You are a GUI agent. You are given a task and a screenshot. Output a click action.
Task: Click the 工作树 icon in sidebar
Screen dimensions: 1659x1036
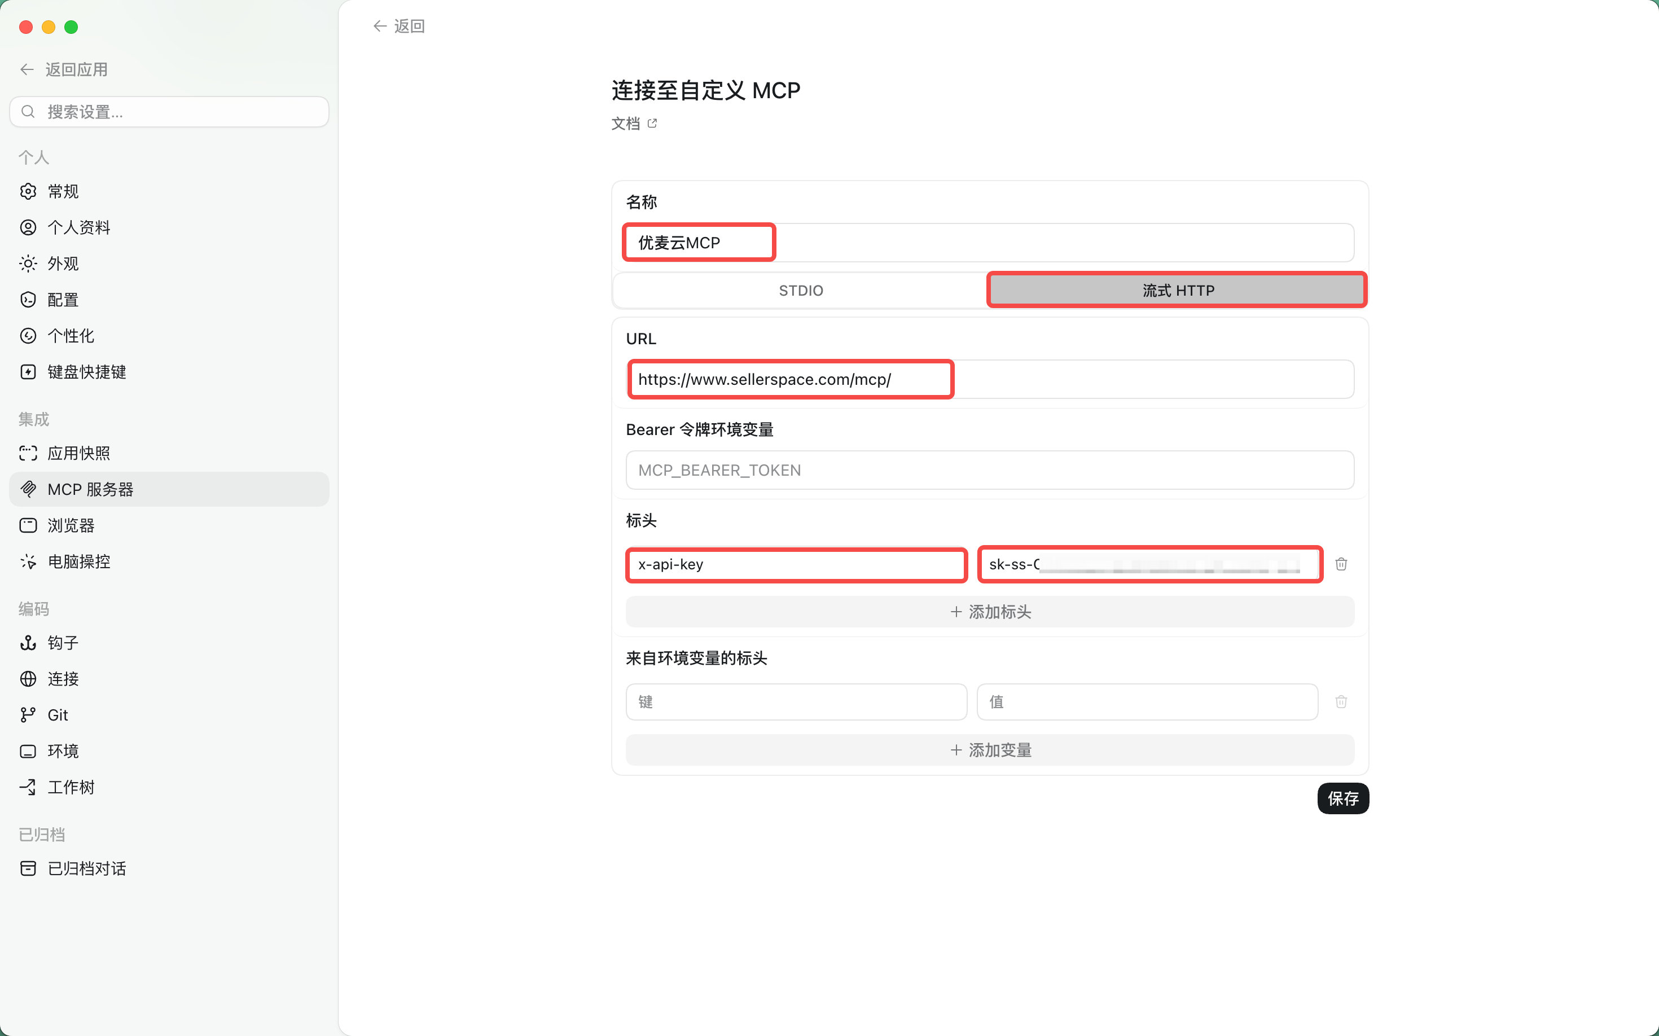tap(28, 787)
